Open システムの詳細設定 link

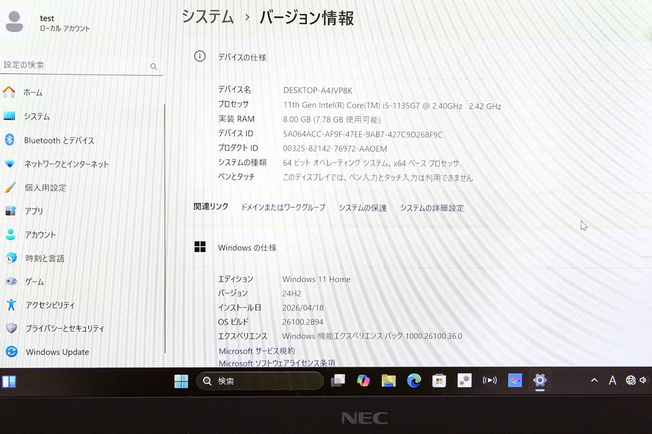(x=432, y=208)
